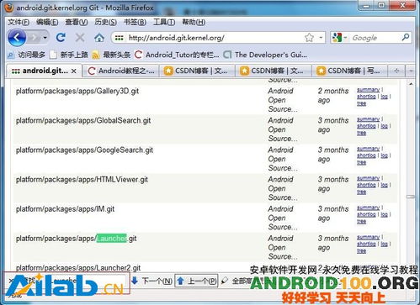Click 上一个(P) find-previous button
Viewport: 420px width, 305px height.
pyautogui.click(x=196, y=281)
